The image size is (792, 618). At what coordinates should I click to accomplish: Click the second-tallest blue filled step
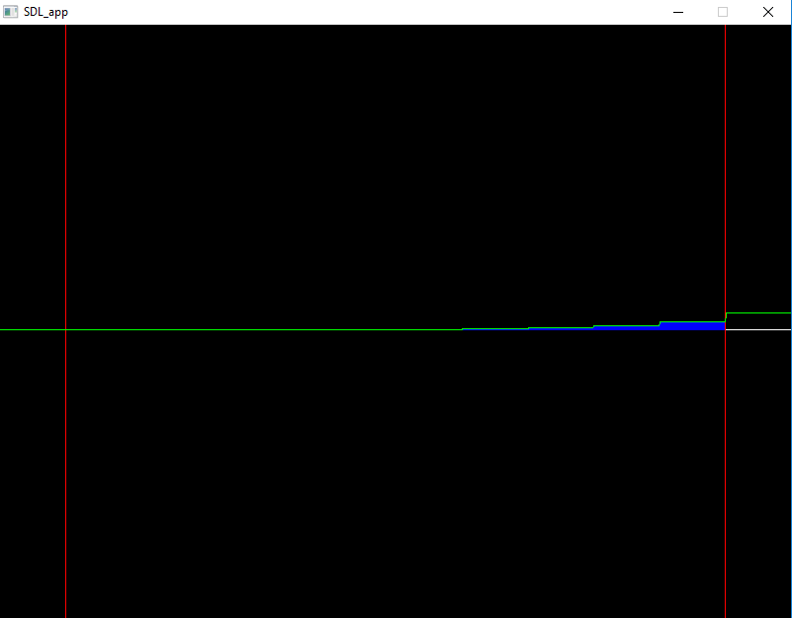coord(626,327)
